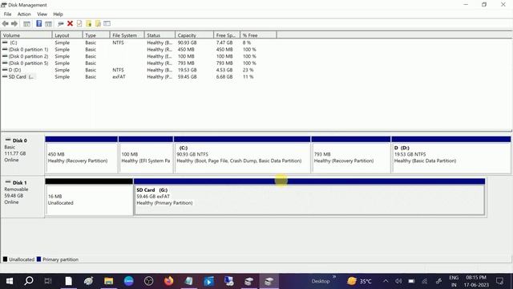Sort by the Free Space column header

[x=227, y=35]
